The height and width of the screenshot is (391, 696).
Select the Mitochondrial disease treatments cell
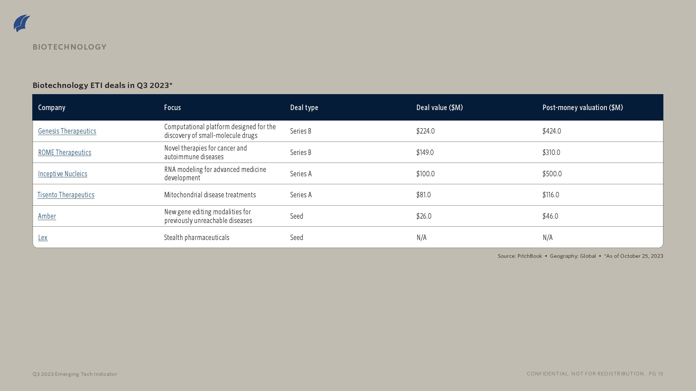coord(210,195)
